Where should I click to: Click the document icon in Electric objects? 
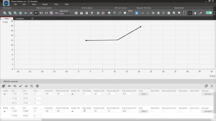pos(98,13)
